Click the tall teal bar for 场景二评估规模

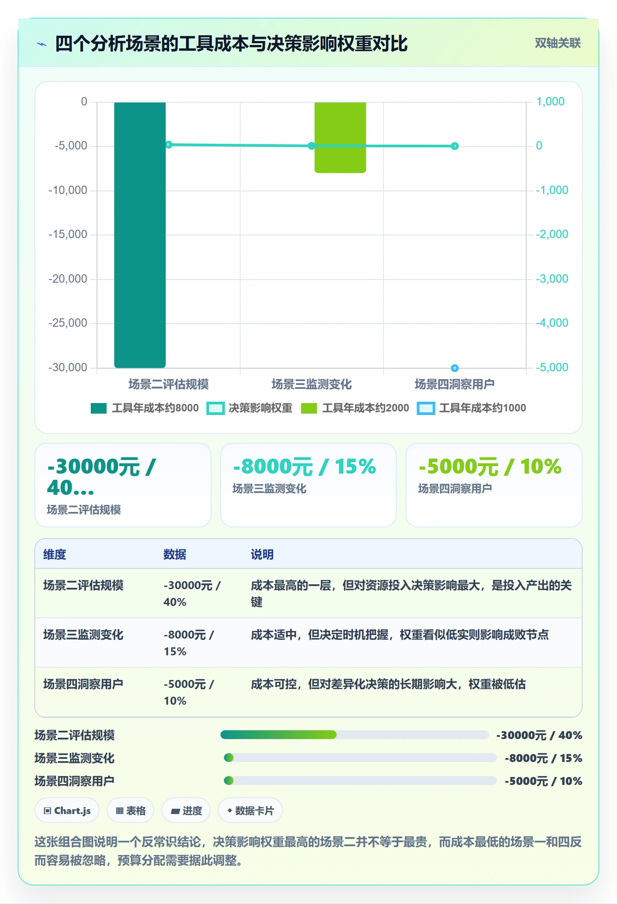[140, 235]
